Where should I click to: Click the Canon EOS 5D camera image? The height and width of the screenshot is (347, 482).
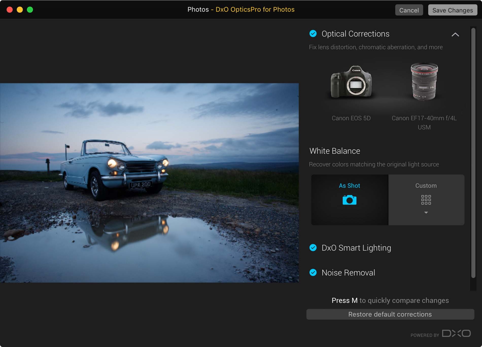(x=351, y=82)
